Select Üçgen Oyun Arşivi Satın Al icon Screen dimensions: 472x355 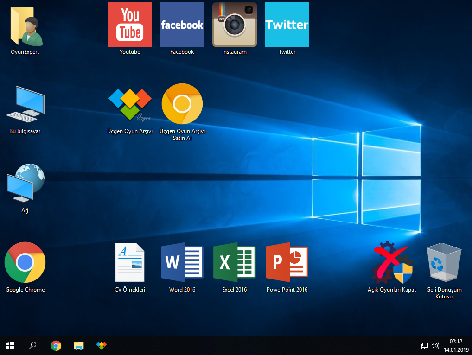[182, 104]
